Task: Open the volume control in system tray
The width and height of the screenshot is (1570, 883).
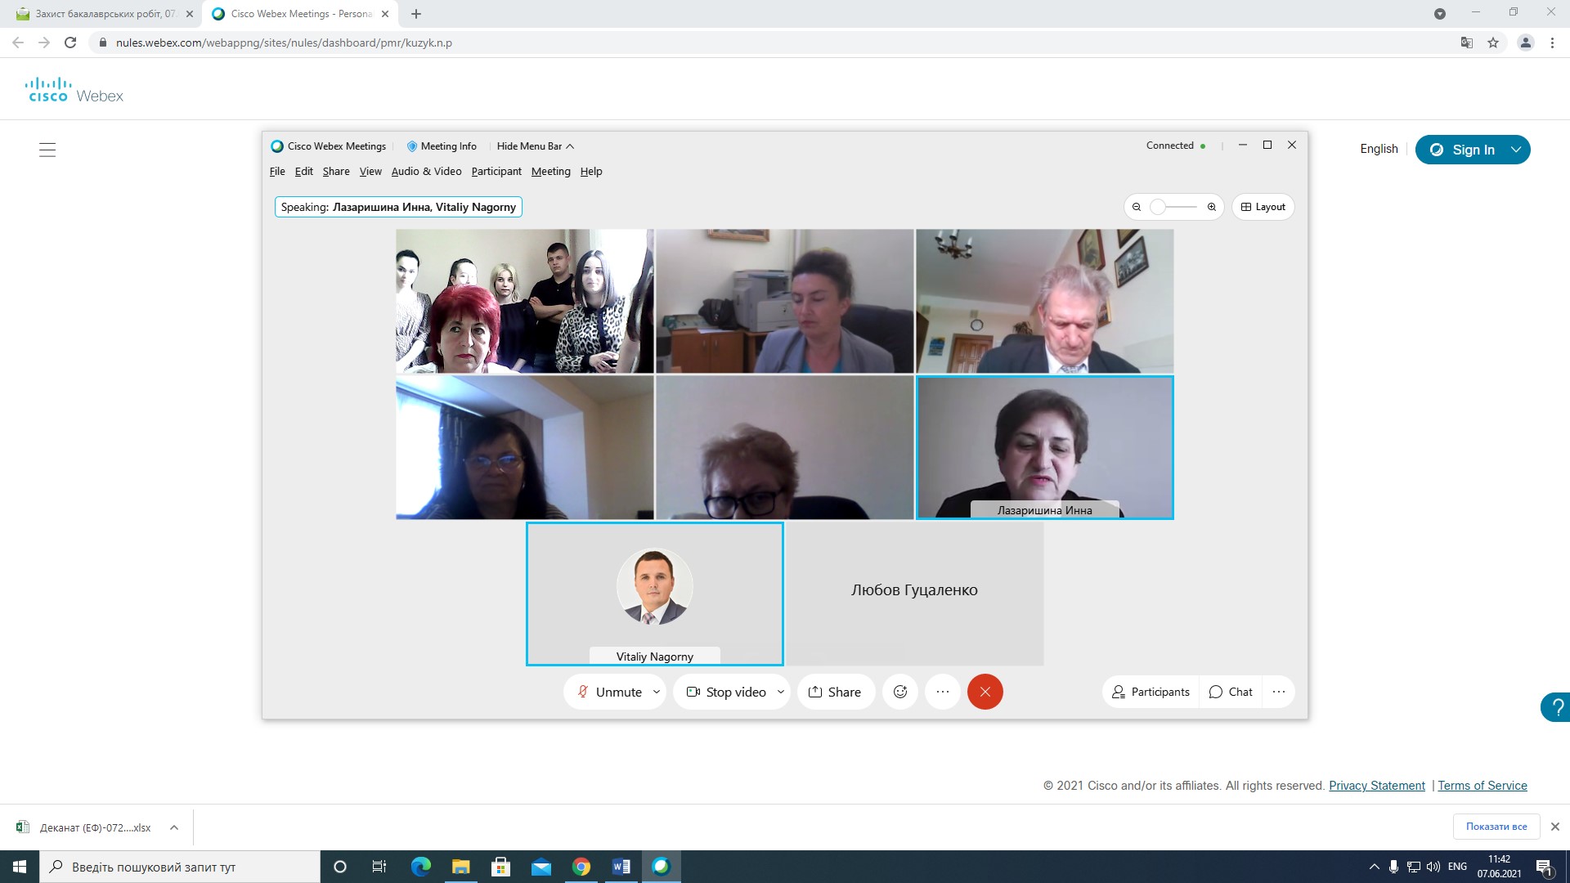Action: [x=1433, y=867]
